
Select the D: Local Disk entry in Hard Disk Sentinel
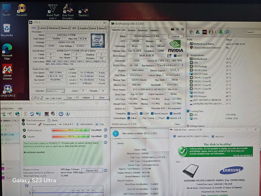(10, 143)
